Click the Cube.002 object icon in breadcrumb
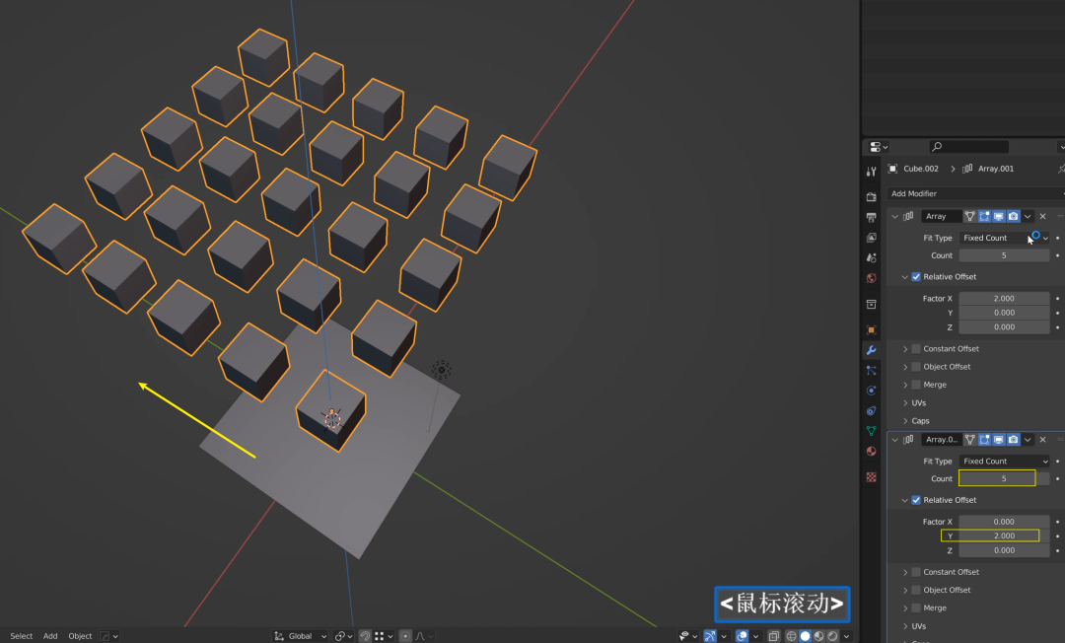The height and width of the screenshot is (643, 1065). 892,169
